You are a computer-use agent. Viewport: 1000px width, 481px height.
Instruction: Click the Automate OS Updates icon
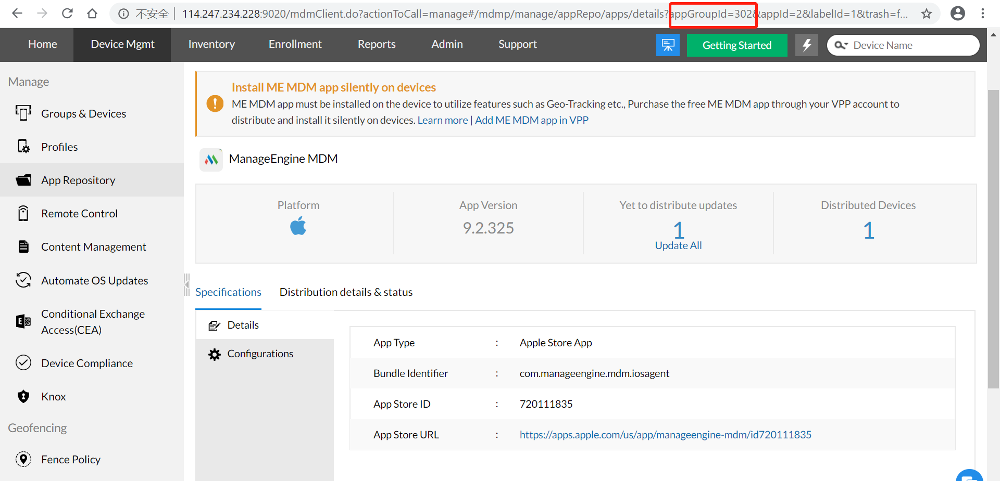coord(23,280)
